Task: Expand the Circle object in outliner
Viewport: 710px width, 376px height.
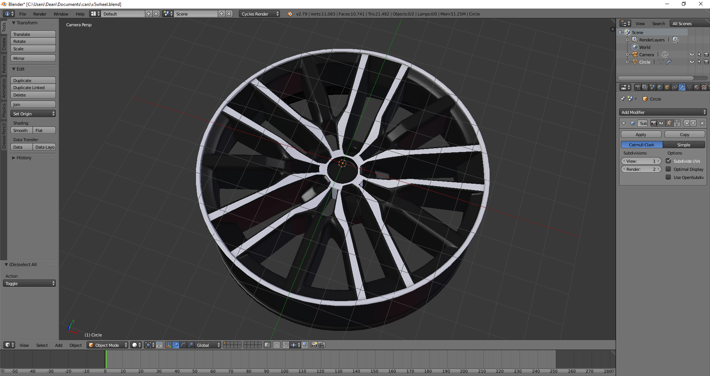Action: point(627,62)
